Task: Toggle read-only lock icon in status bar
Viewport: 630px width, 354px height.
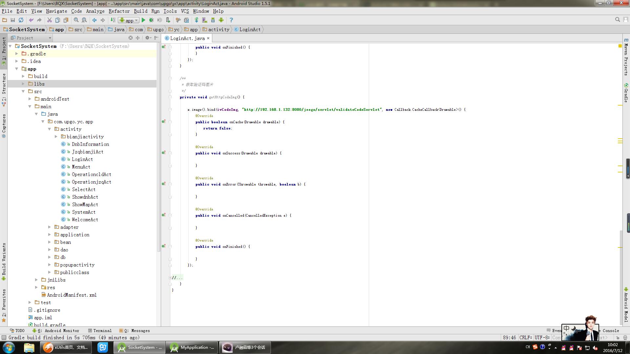Action: (x=618, y=338)
